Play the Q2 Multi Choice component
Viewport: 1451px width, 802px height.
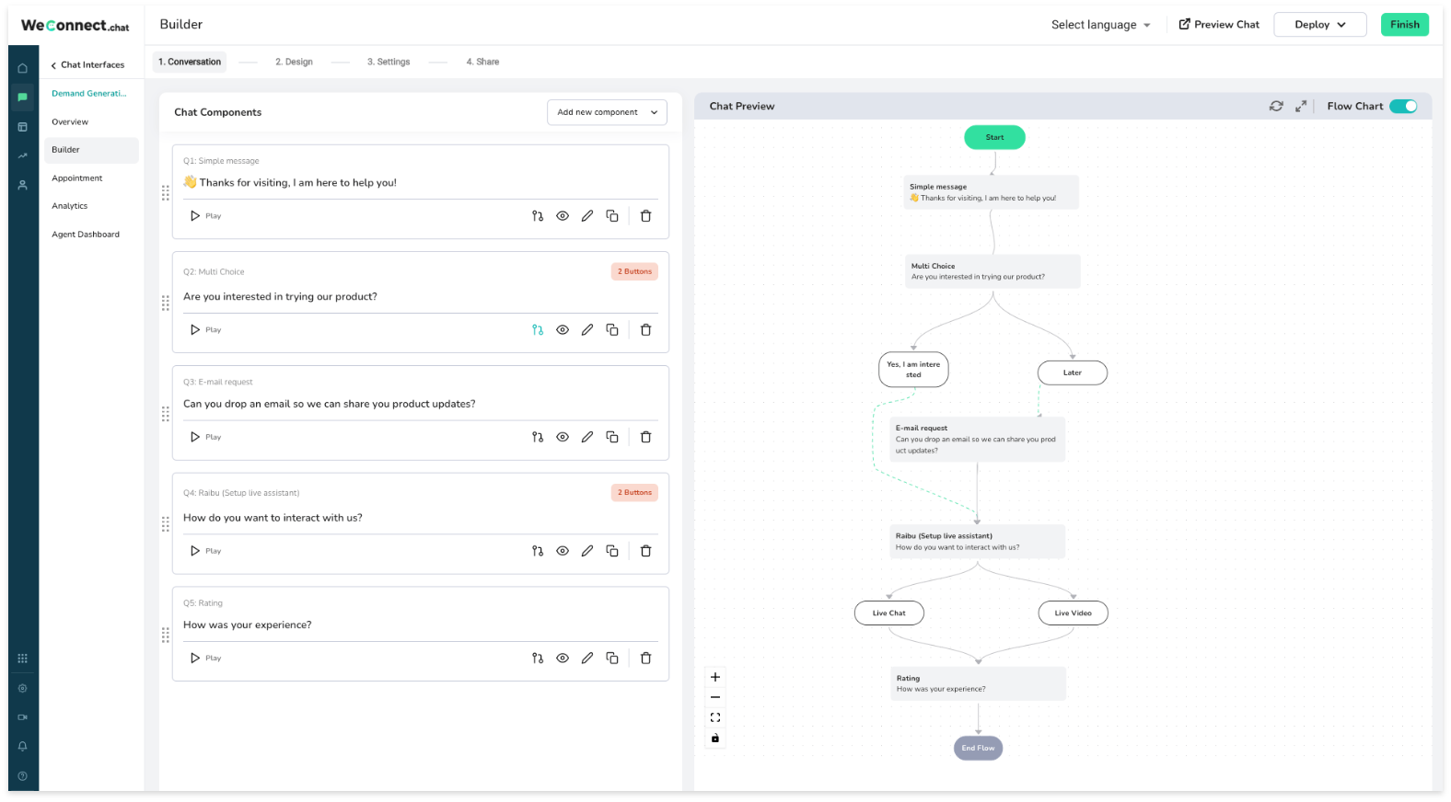(x=205, y=330)
